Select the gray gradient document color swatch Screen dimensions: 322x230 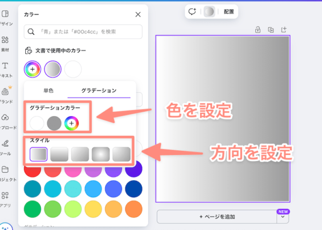point(53,69)
